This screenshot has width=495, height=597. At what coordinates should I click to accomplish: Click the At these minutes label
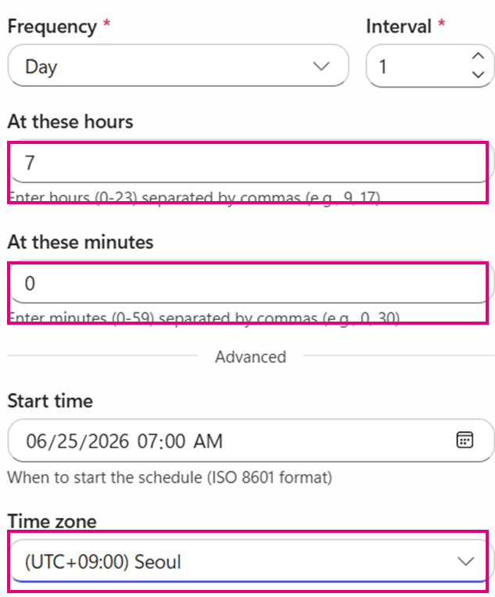coord(81,242)
